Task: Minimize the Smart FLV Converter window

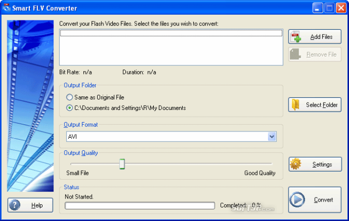Action: [318, 8]
